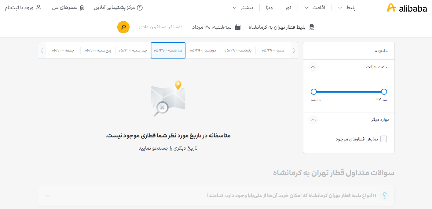Click the left arrow of the date carousel
The height and width of the screenshot is (209, 432).
(x=42, y=50)
